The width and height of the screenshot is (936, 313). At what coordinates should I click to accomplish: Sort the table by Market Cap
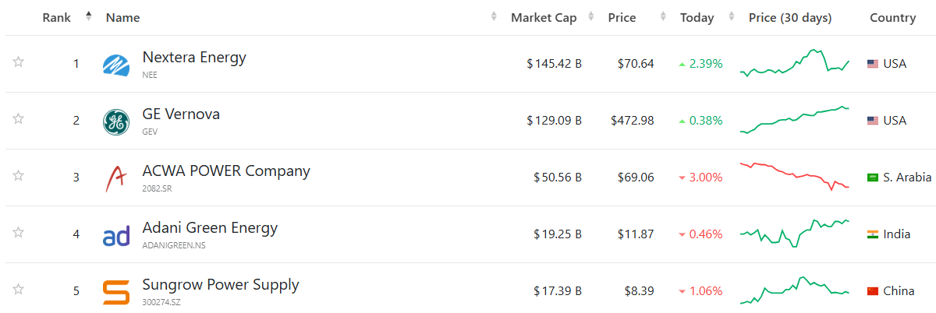pyautogui.click(x=544, y=18)
